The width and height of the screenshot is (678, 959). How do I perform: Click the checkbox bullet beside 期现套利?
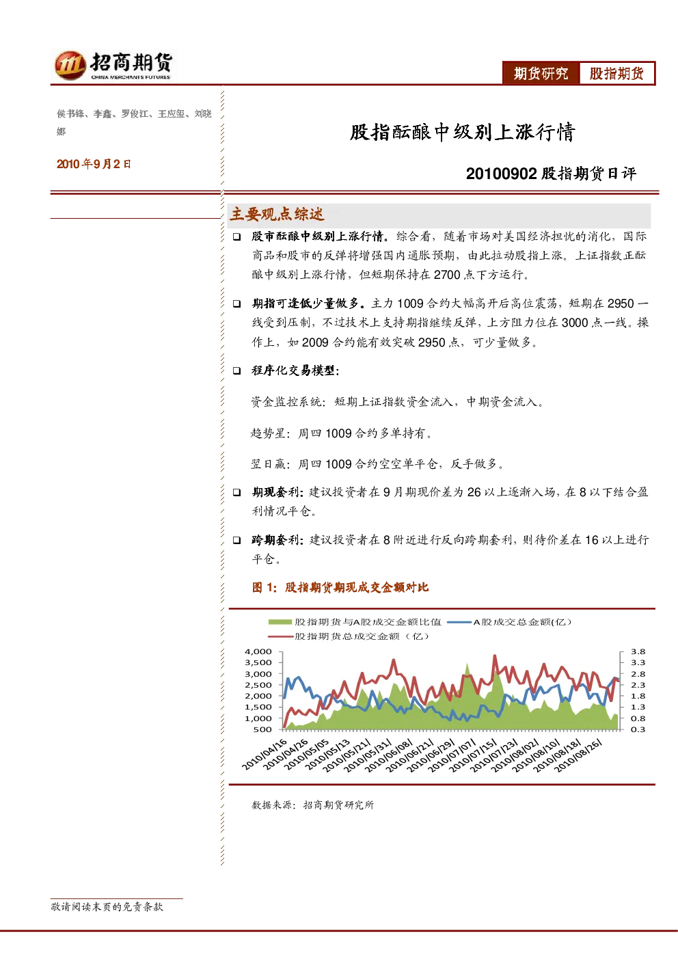pyautogui.click(x=236, y=492)
